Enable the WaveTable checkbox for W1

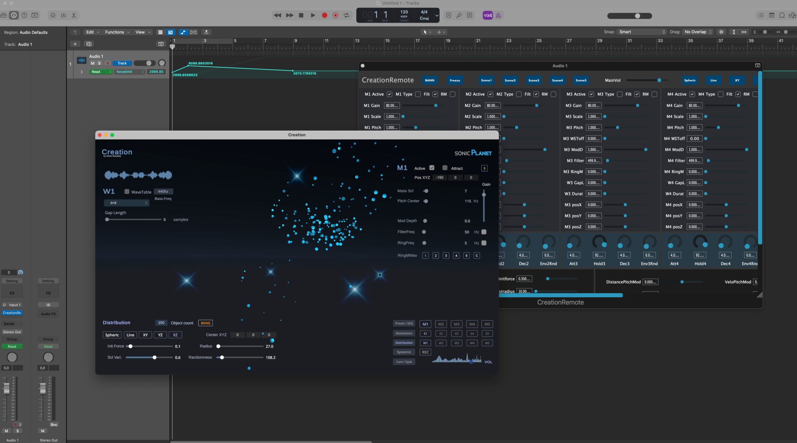127,191
